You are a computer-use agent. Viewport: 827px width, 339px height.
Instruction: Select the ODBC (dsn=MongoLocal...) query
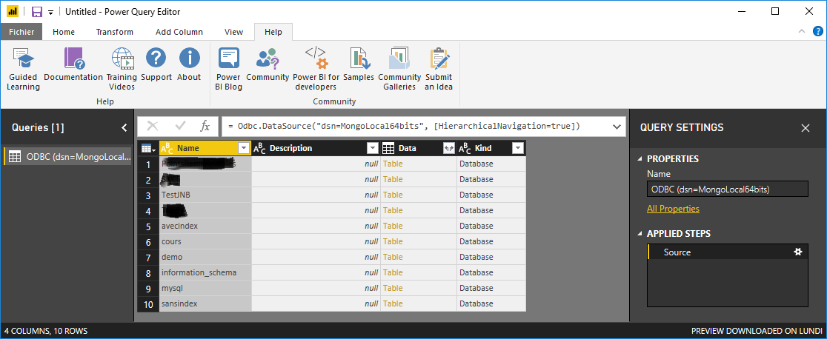click(x=67, y=156)
